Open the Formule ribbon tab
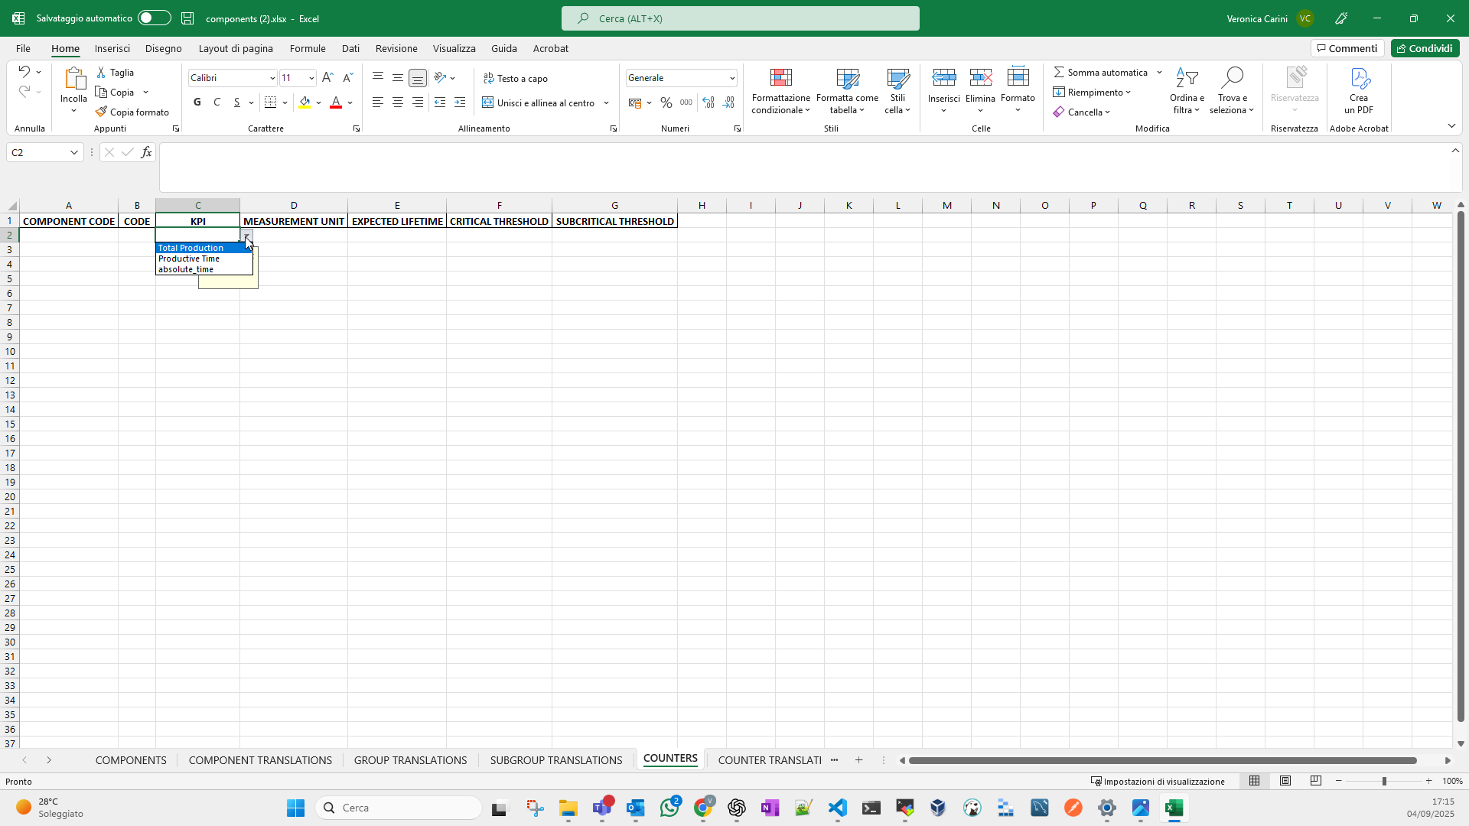 click(x=308, y=48)
